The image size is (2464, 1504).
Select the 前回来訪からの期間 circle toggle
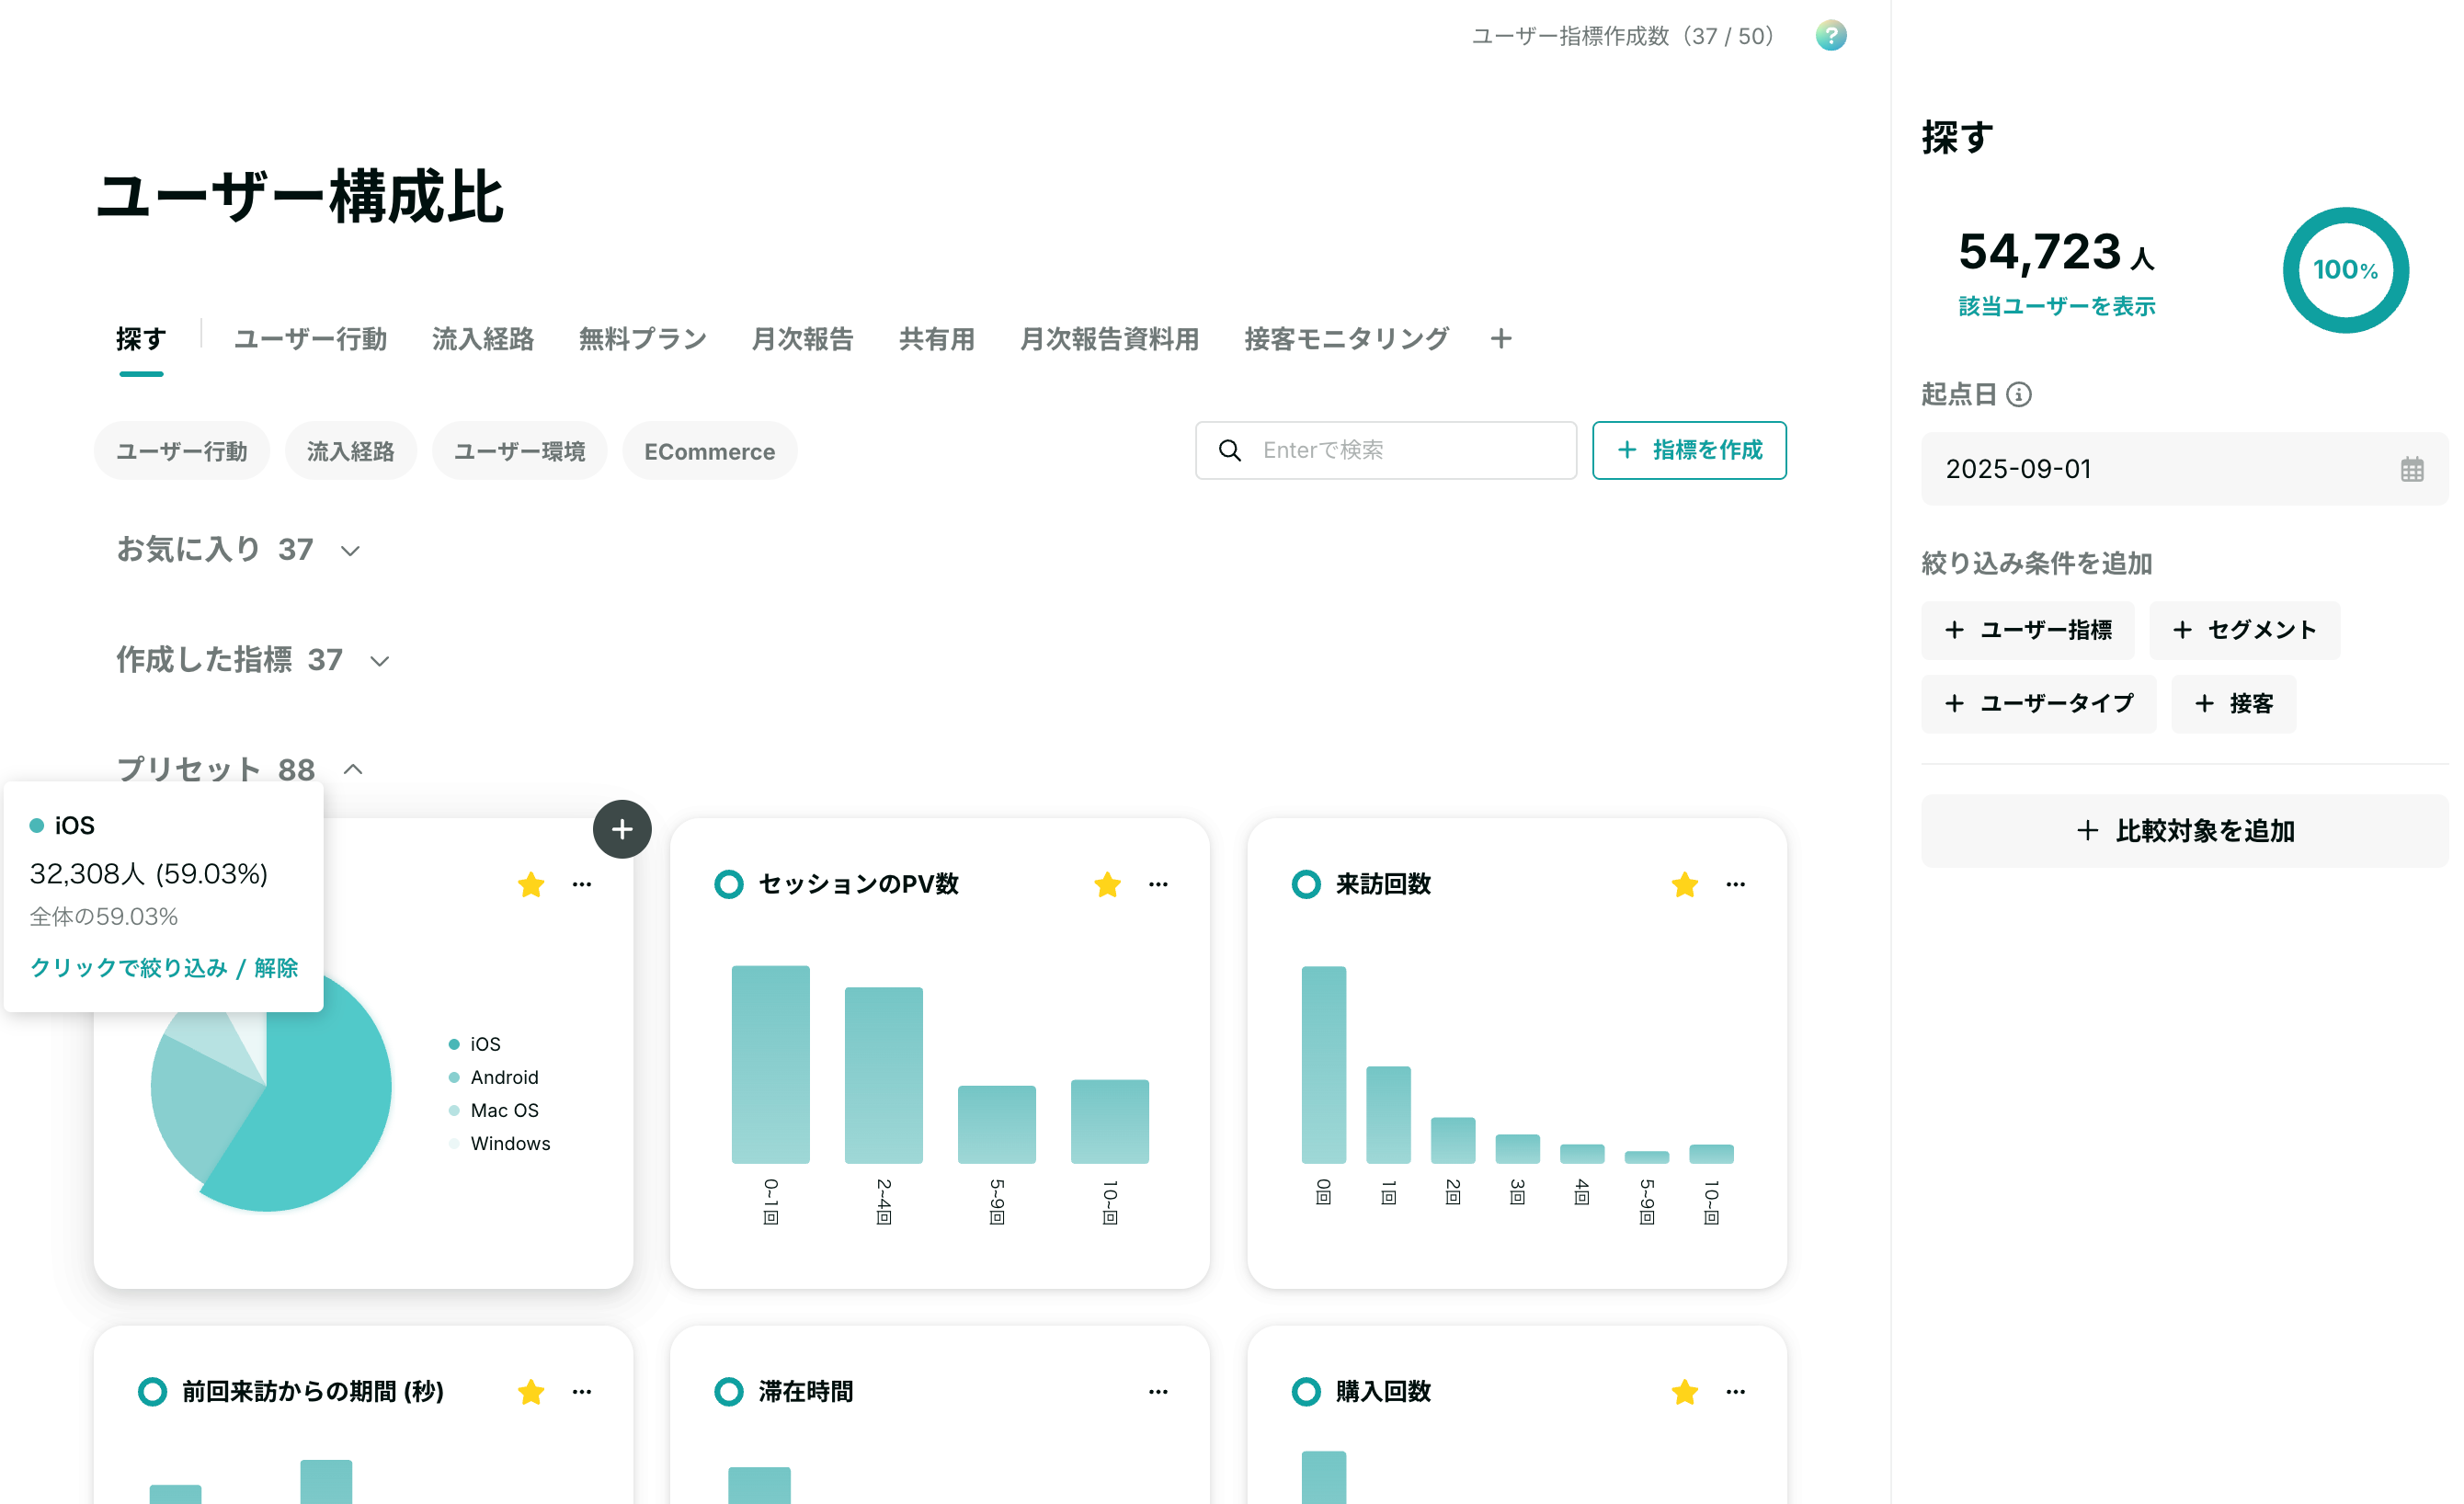(152, 1391)
